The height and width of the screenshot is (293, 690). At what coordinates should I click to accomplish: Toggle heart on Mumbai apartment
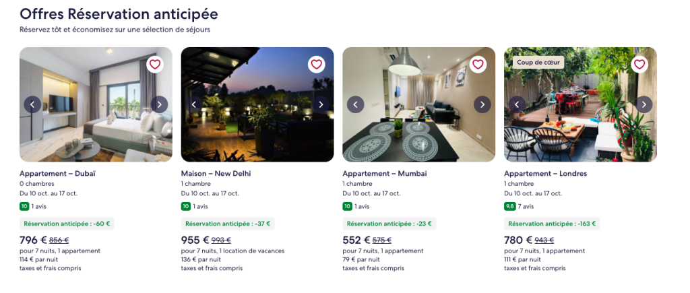coord(478,65)
